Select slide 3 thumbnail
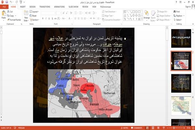 point(181,83)
